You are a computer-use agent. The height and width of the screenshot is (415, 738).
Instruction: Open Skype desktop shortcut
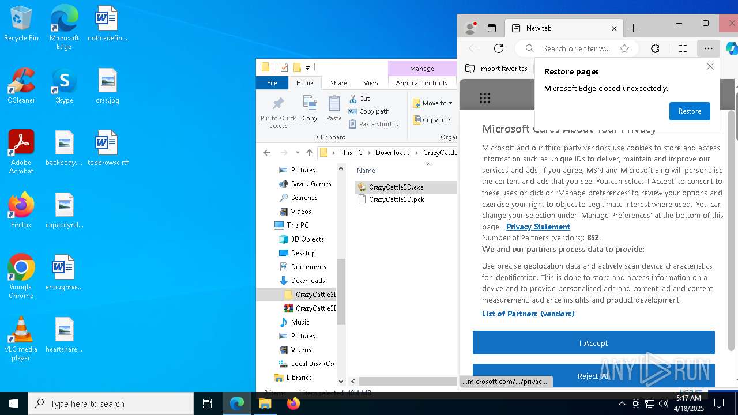click(64, 86)
